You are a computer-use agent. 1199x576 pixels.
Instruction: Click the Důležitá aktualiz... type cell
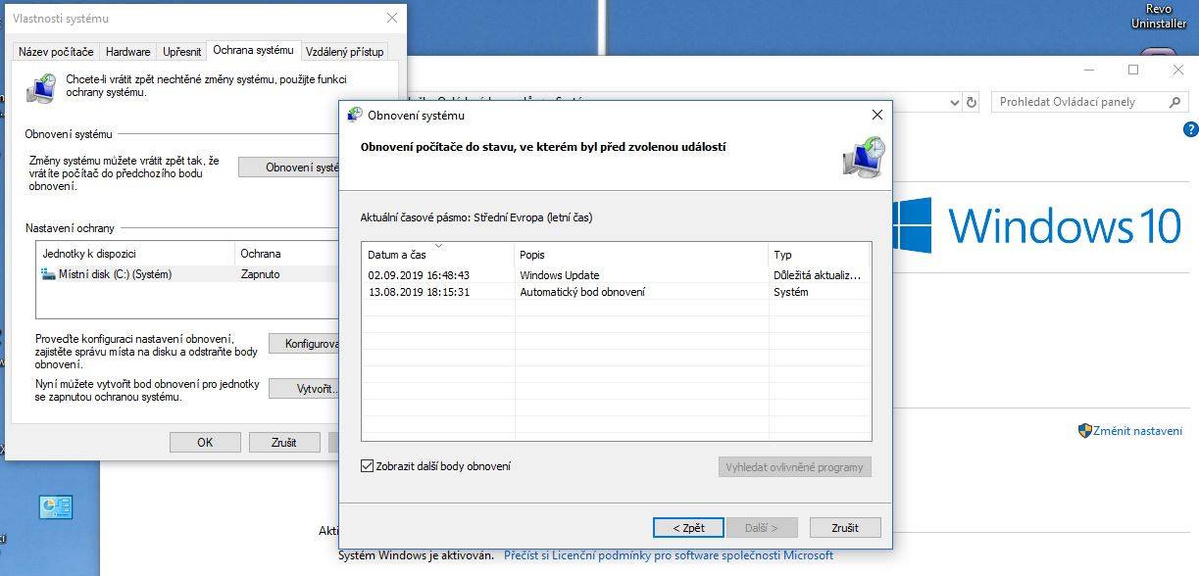(x=819, y=275)
